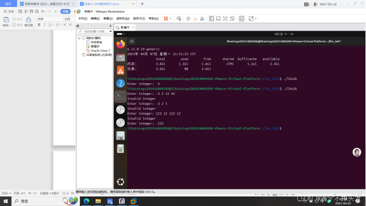Revert the VM to its snapshot
The height and width of the screenshot is (206, 366).
click(x=195, y=19)
